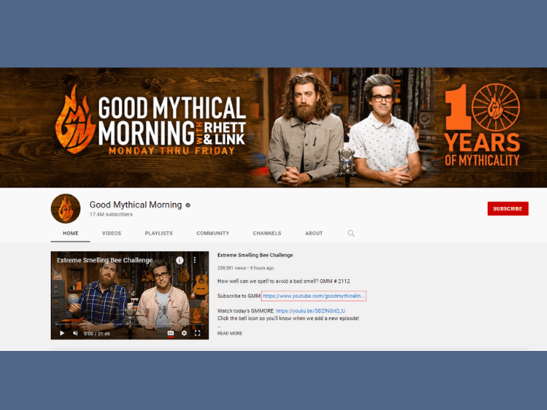Click the verified badge beside channel name
Viewport: 547px width, 410px height.
(x=188, y=205)
